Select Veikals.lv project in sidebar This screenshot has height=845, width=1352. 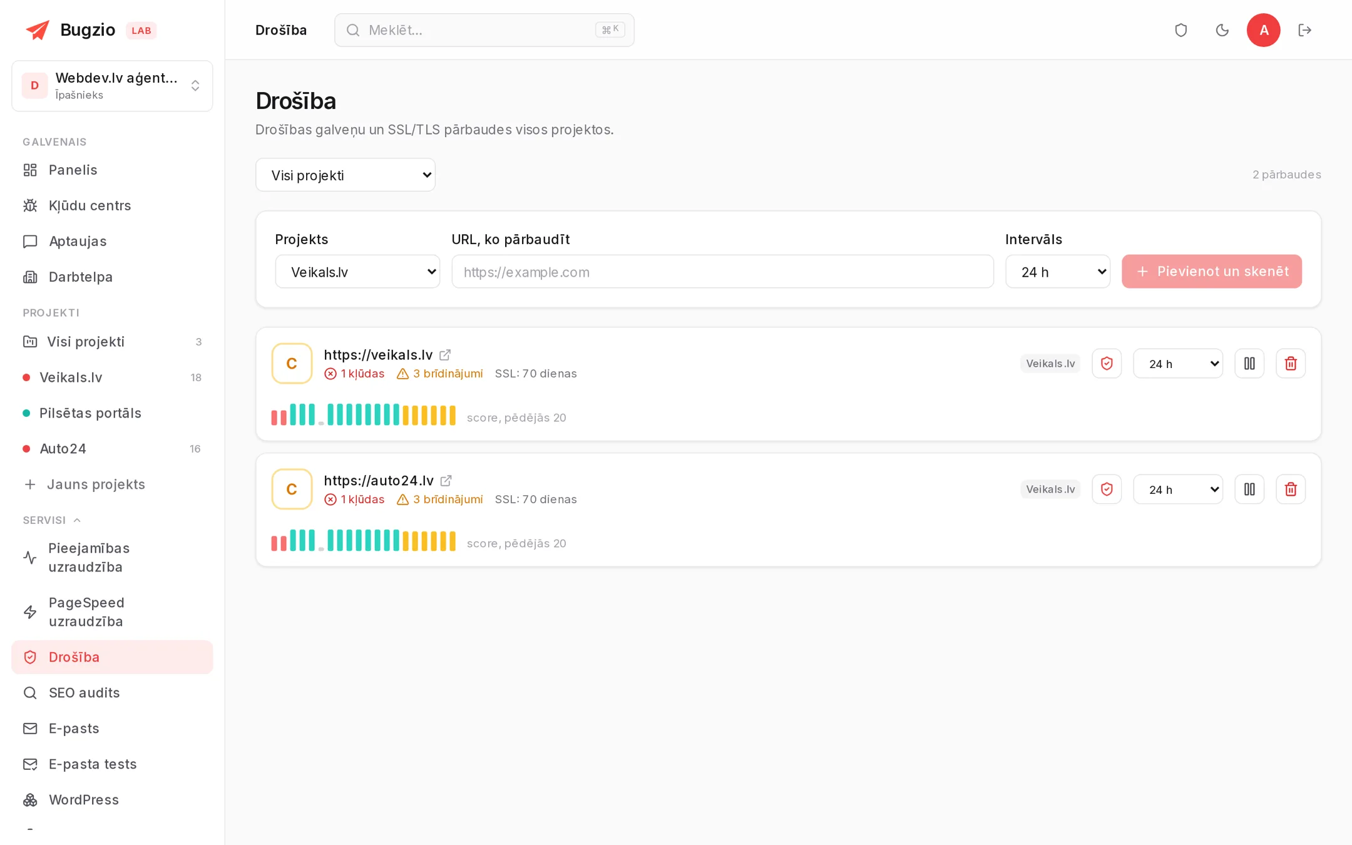(112, 377)
